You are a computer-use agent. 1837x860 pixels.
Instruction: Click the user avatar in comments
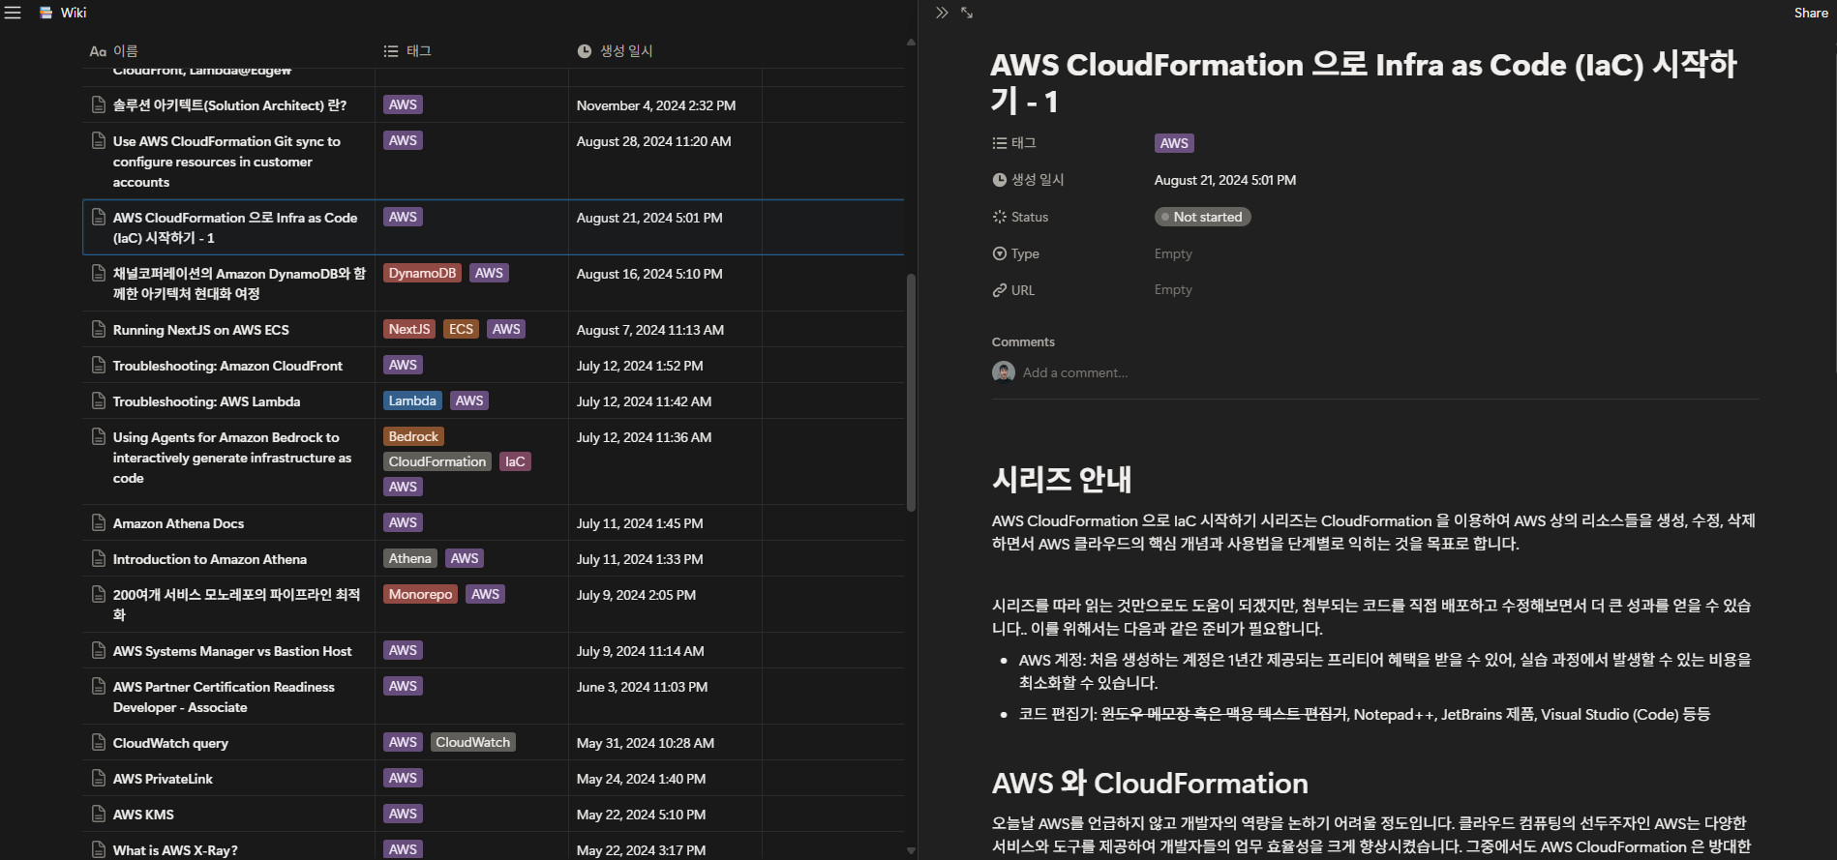tap(1004, 372)
